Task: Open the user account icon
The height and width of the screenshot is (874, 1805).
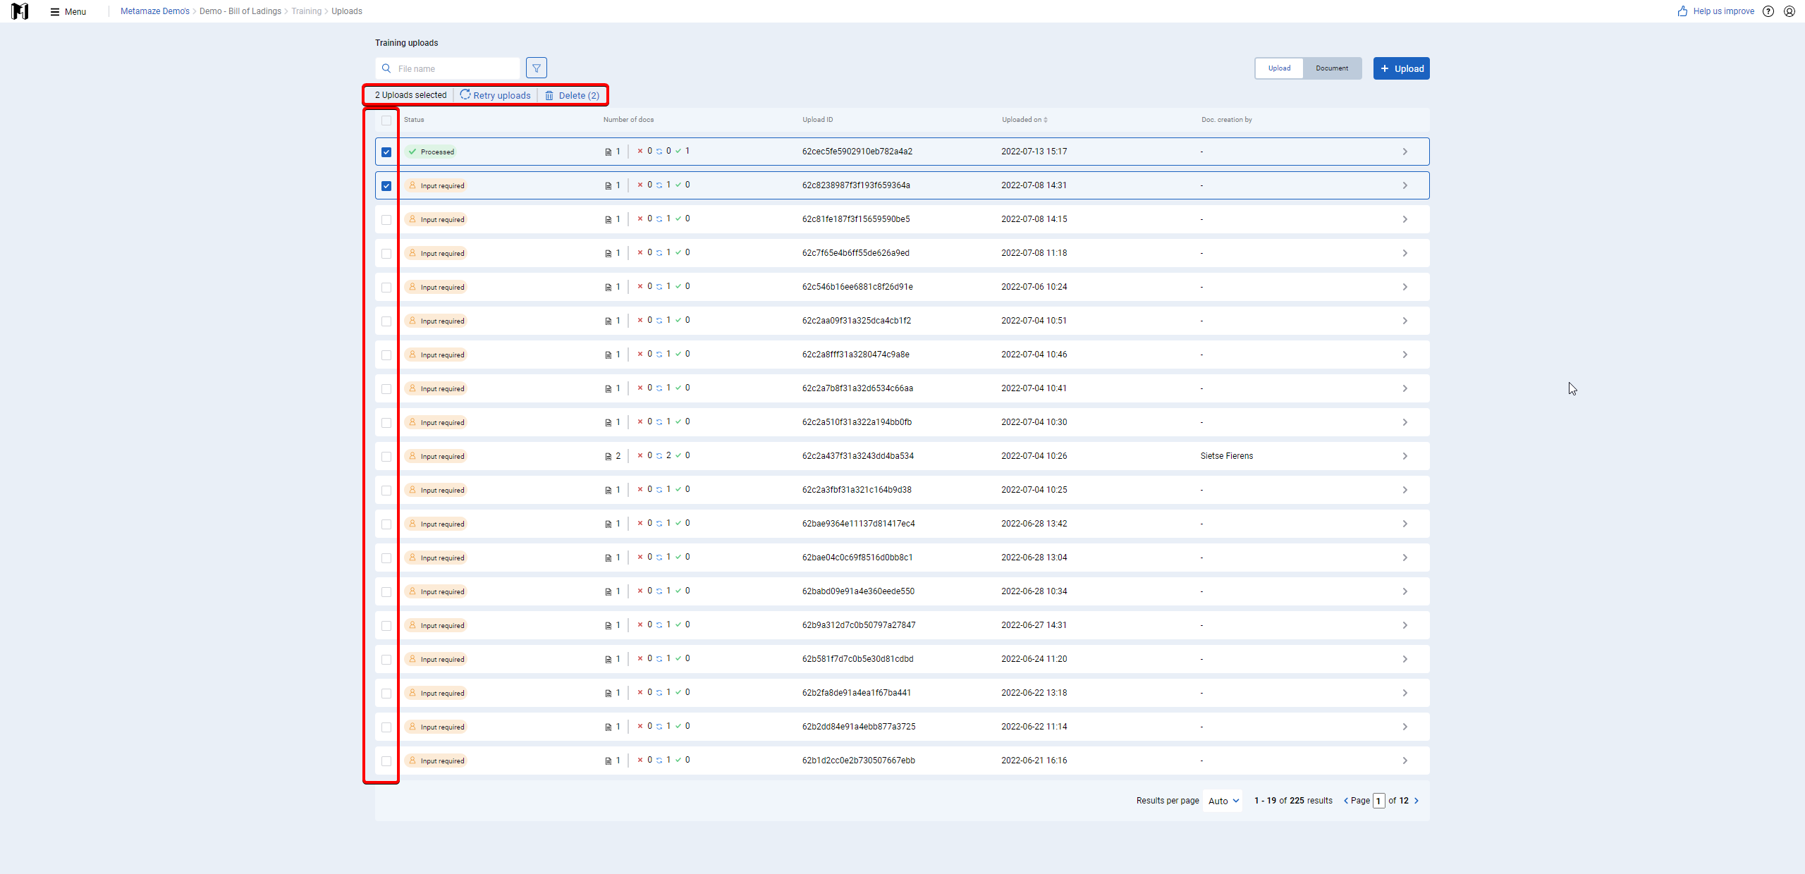Action: 1789,11
